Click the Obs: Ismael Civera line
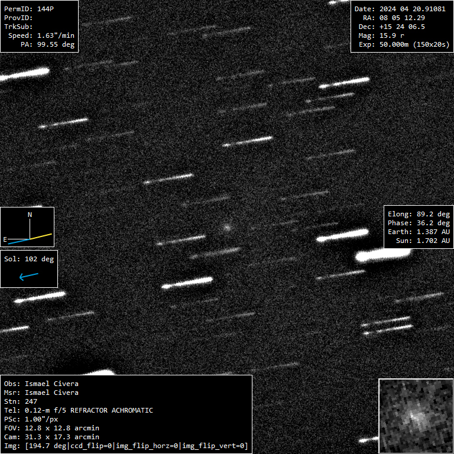This screenshot has width=454, height=454. [41, 384]
